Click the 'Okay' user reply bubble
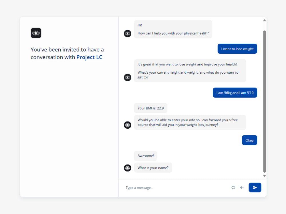286x214 pixels. point(249,140)
